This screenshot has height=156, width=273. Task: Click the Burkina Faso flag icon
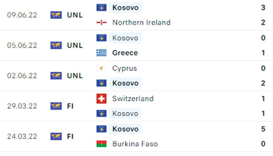(101, 144)
